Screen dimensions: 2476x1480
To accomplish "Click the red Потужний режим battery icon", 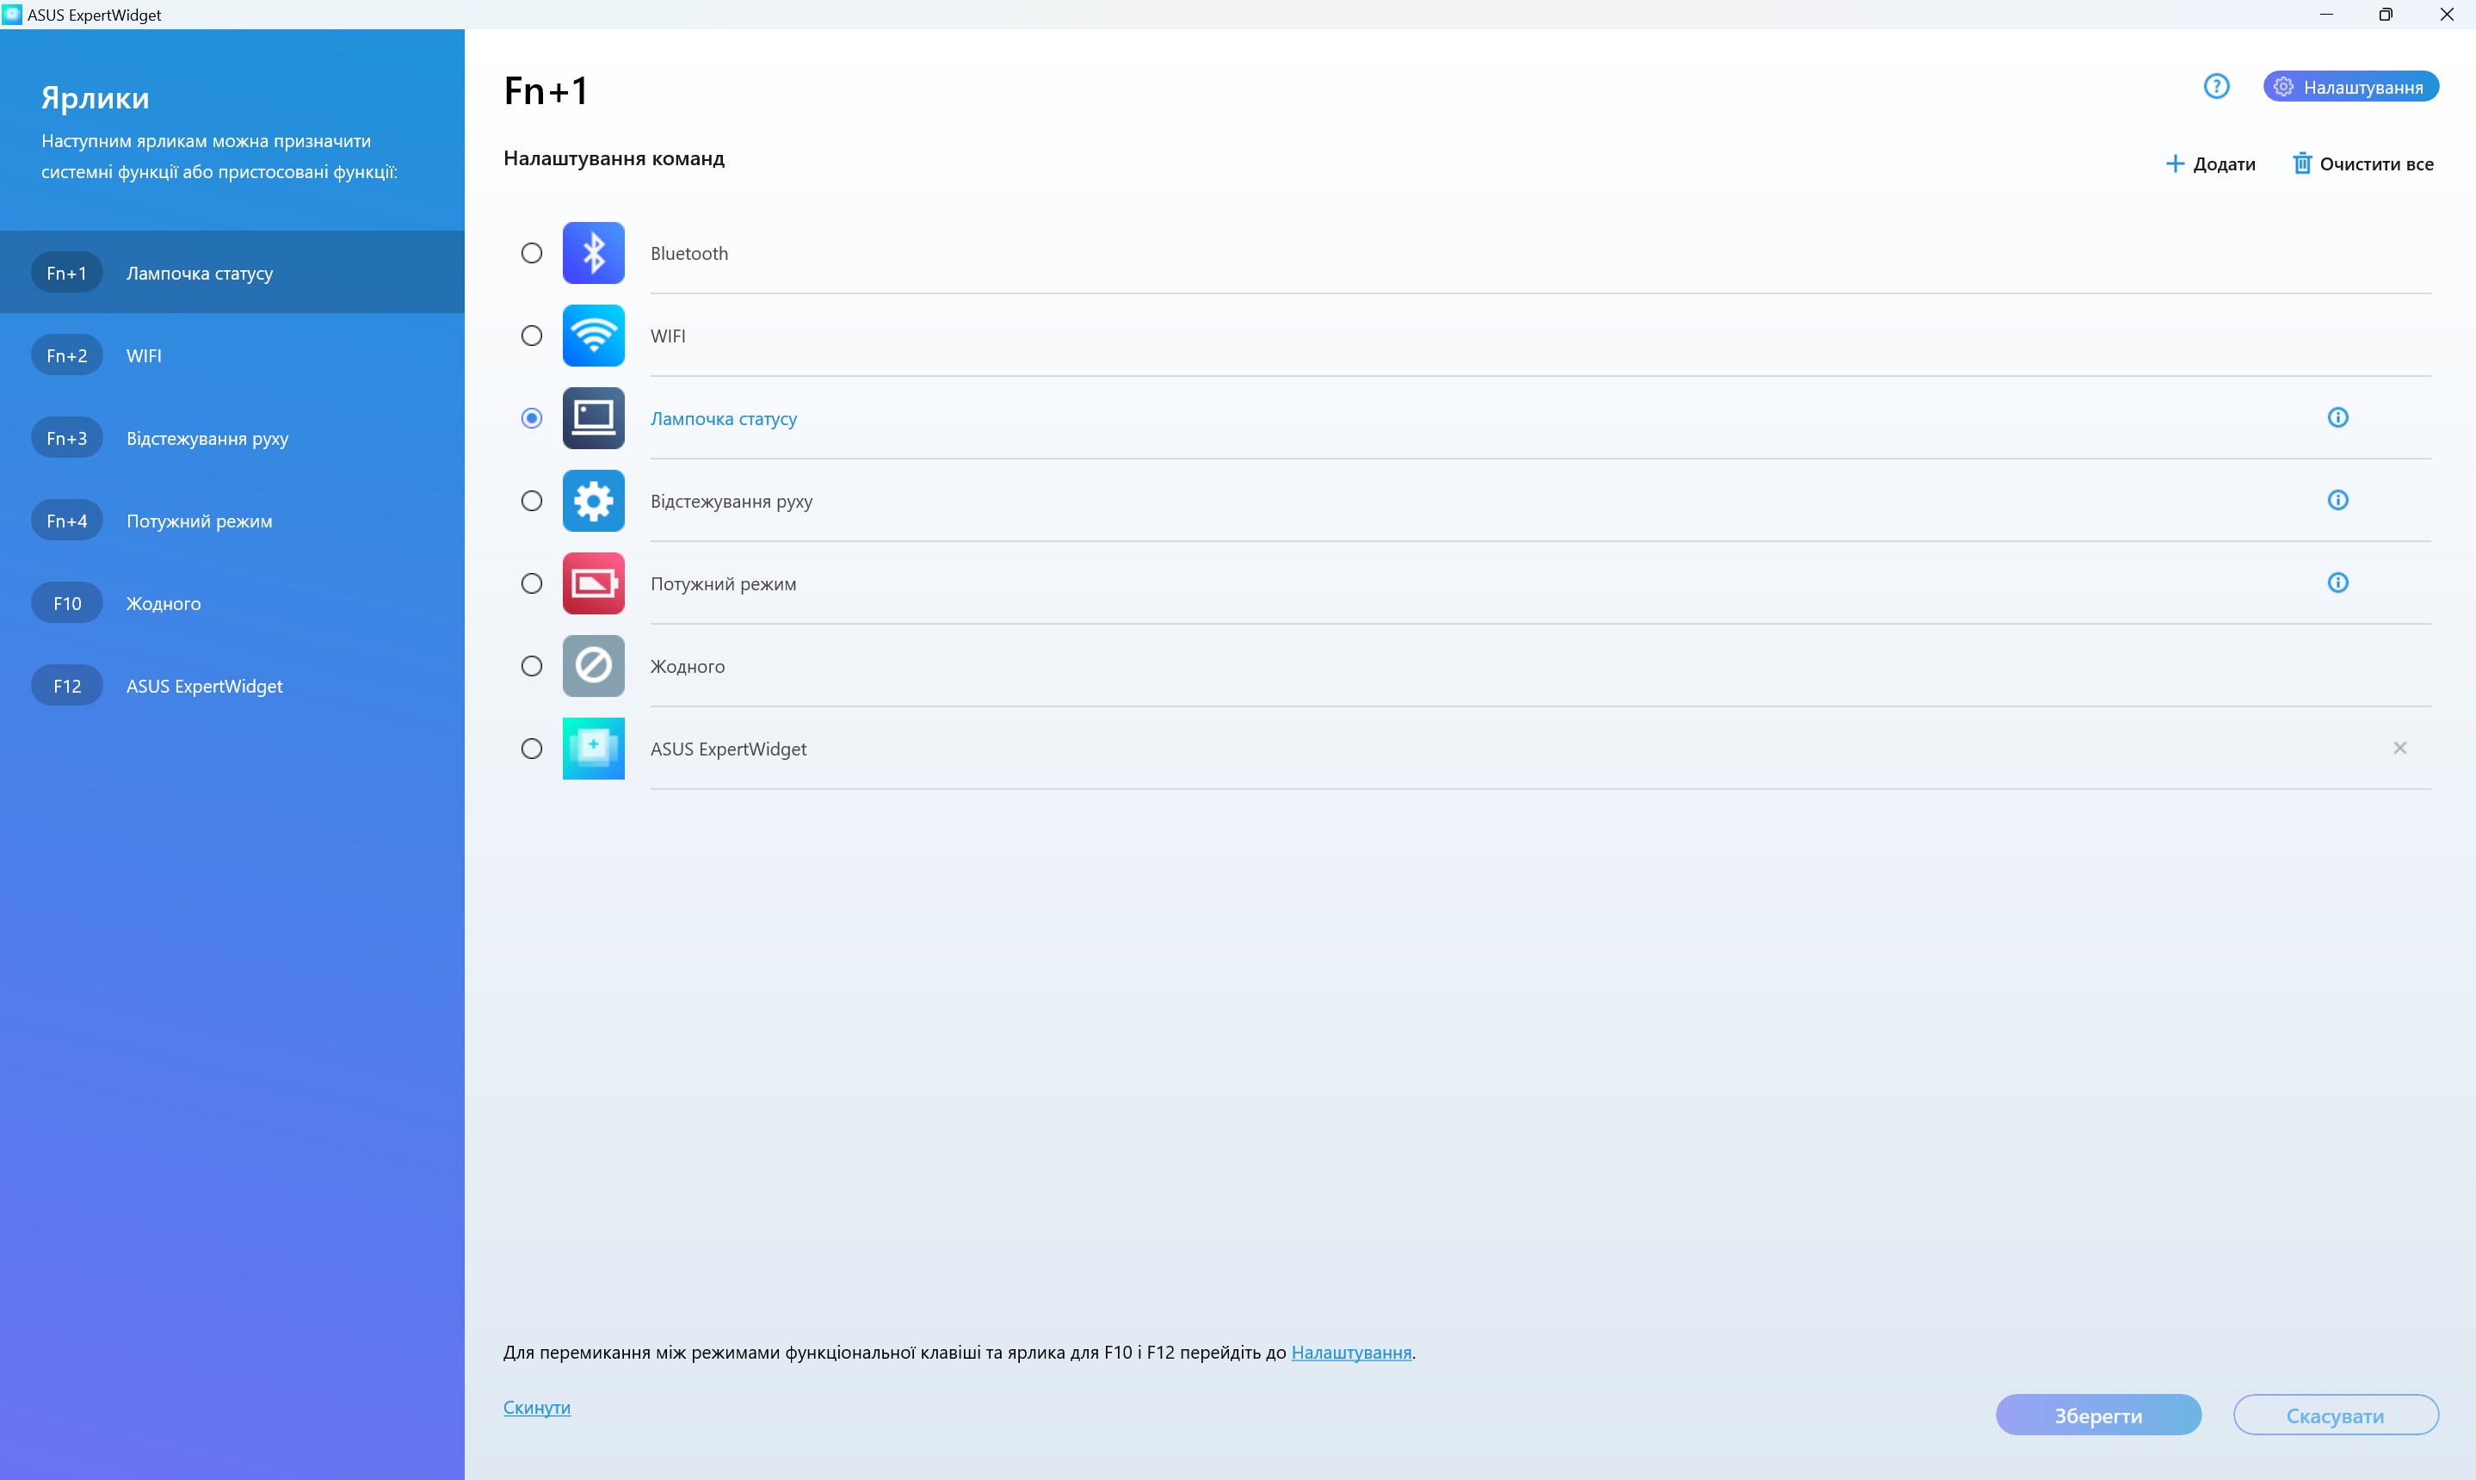I will tap(593, 583).
